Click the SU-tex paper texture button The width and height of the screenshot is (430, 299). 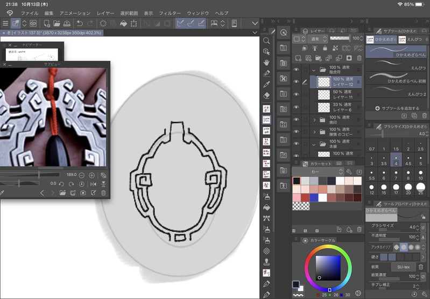point(404,267)
